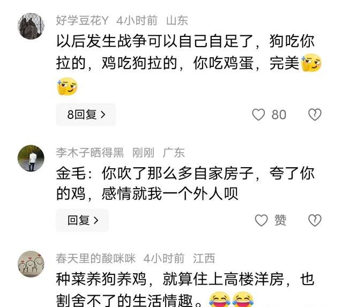Open 春天里的酸咪咪 profile avatar
Image resolution: width=342 pixels, height=307 pixels.
point(31,264)
